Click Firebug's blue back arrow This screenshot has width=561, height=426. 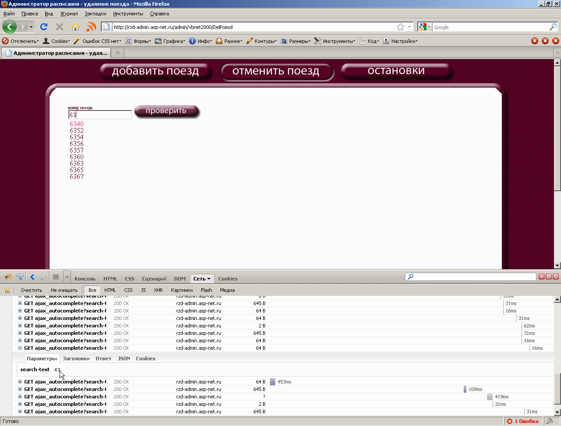32,277
